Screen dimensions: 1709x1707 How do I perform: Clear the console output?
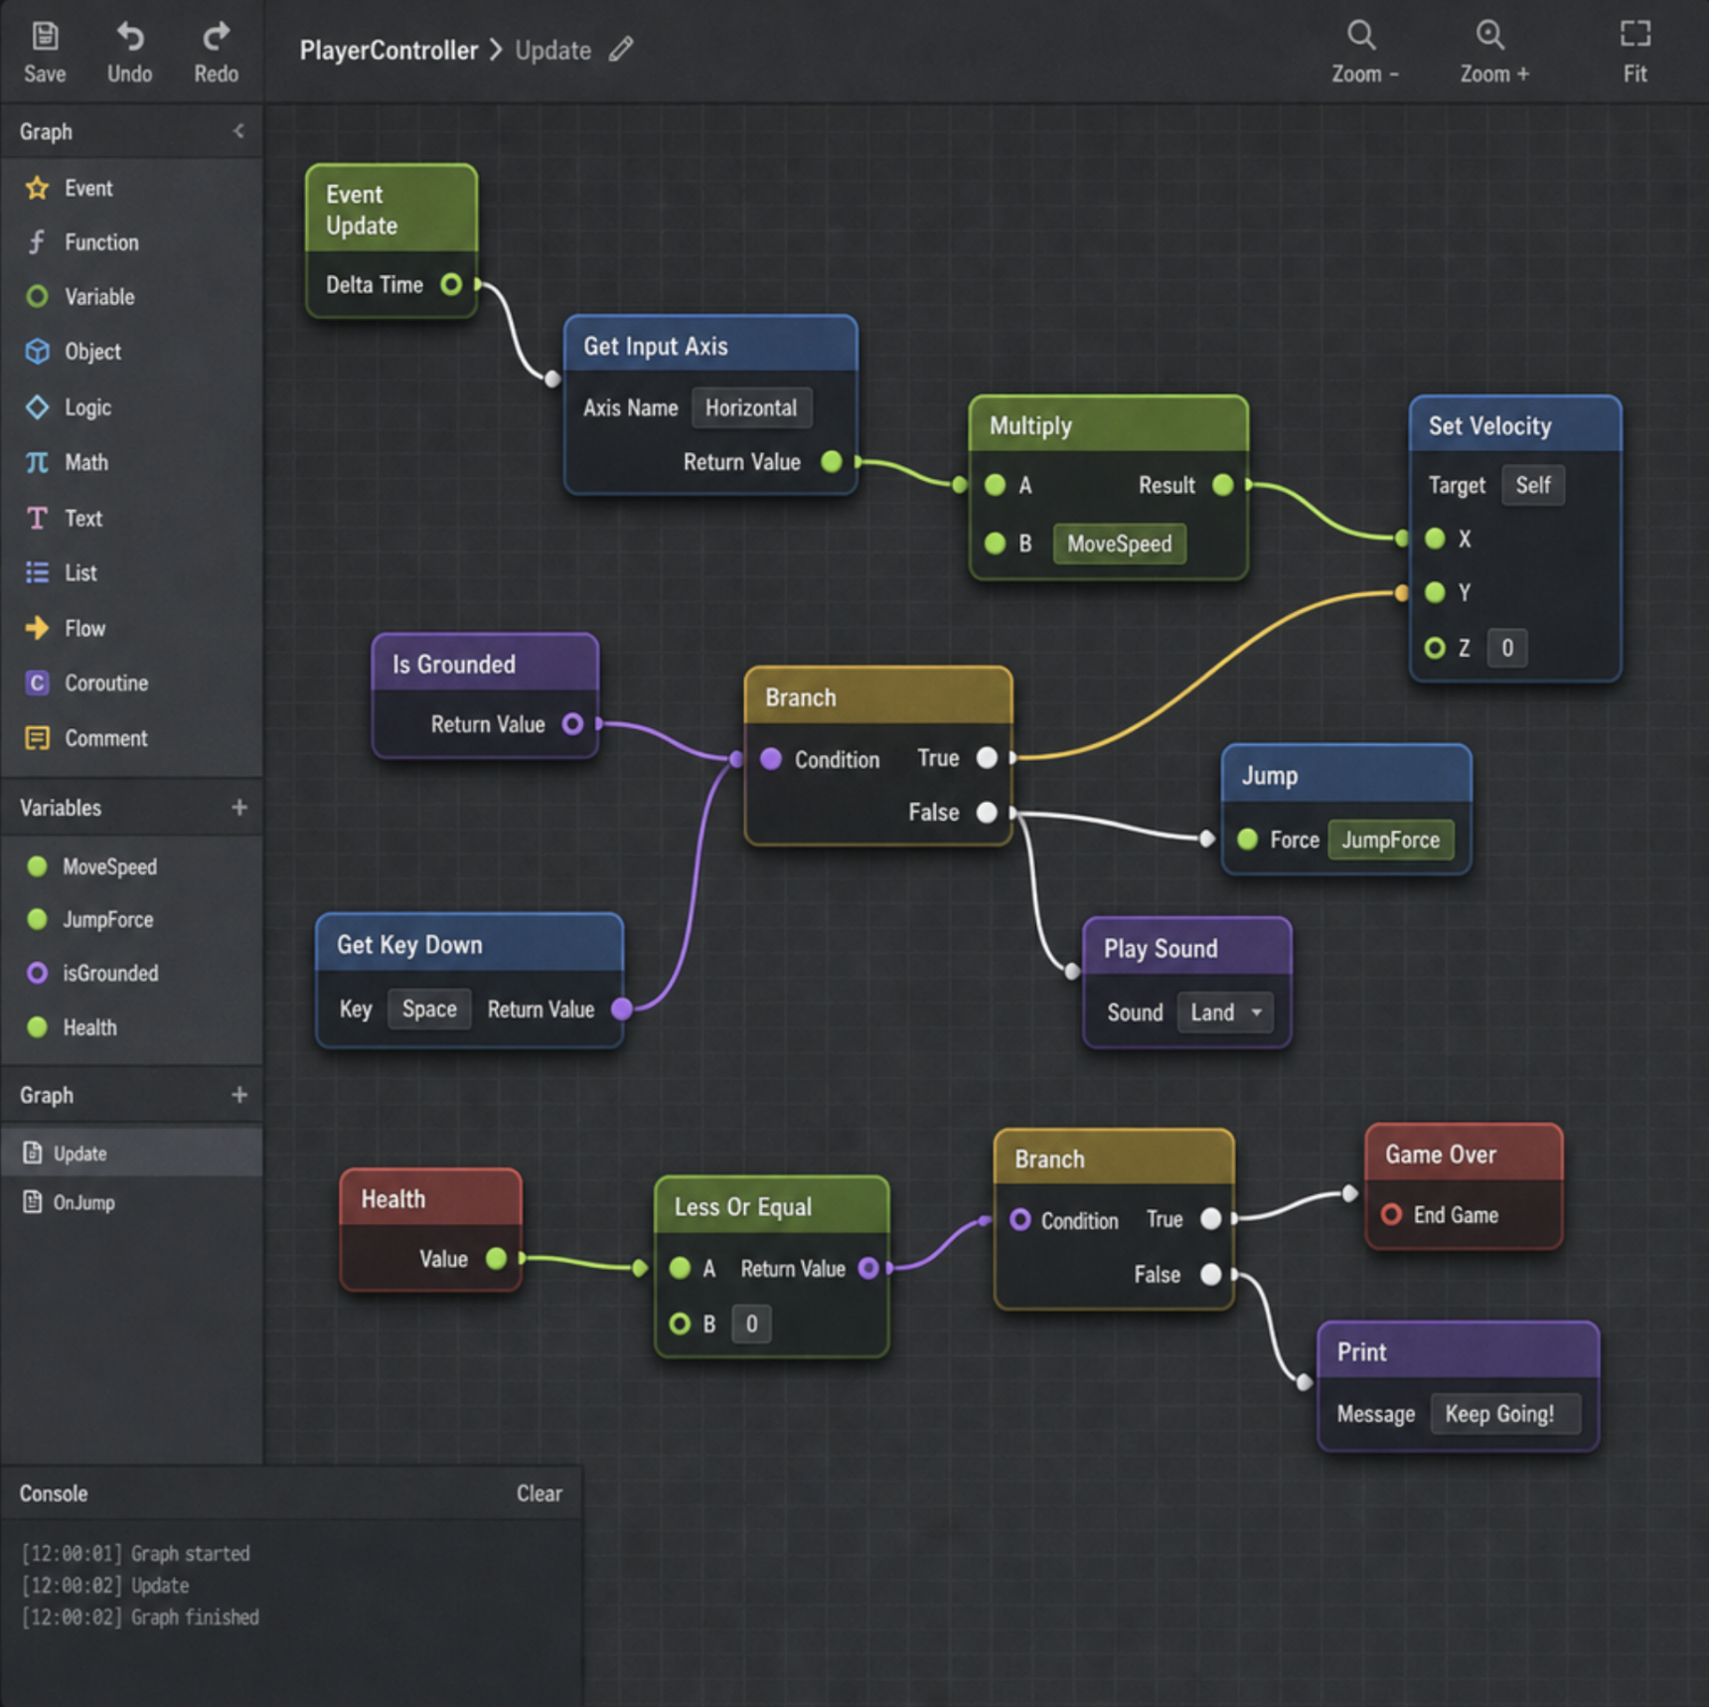pyautogui.click(x=539, y=1493)
